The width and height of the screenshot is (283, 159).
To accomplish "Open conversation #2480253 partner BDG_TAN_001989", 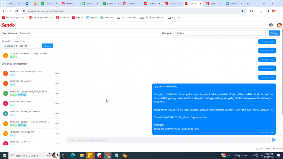I will (31, 93).
